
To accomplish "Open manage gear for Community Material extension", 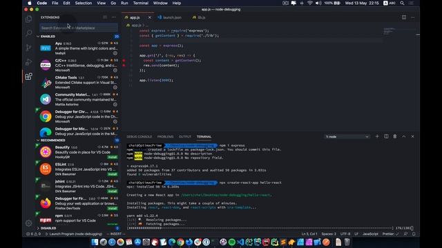I will 115,105.
